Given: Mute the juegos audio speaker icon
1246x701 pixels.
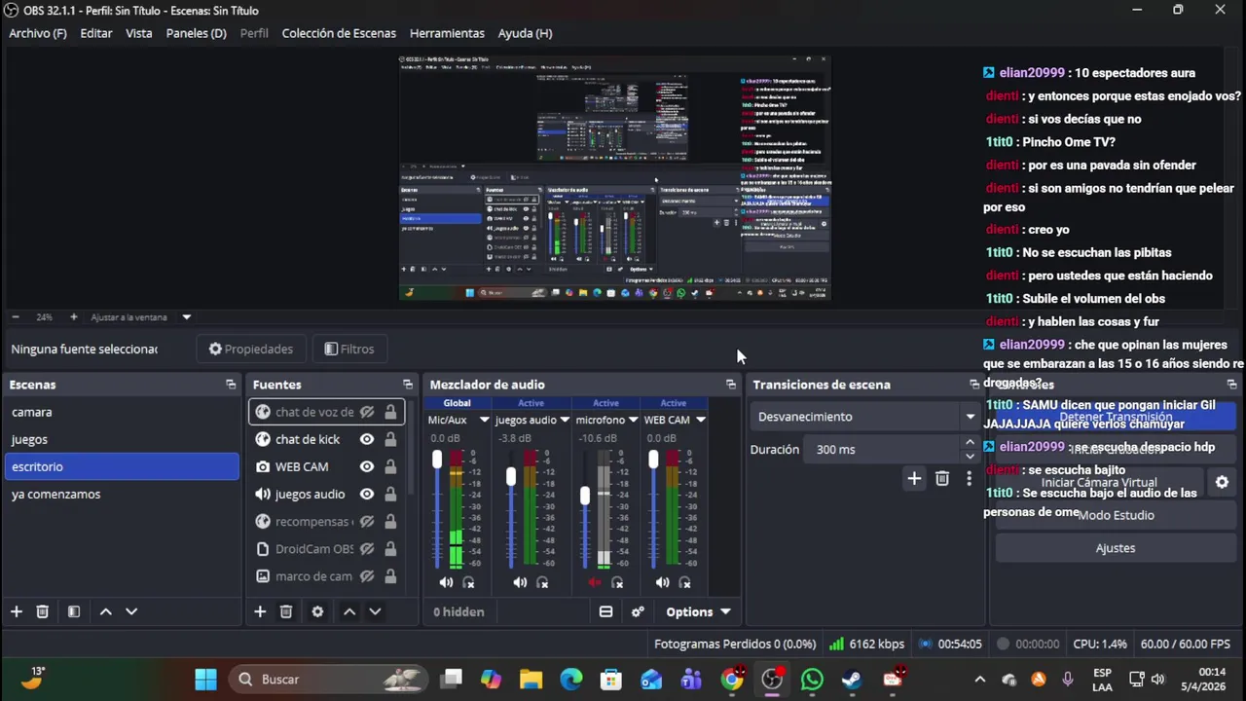Looking at the screenshot, I should click(520, 582).
